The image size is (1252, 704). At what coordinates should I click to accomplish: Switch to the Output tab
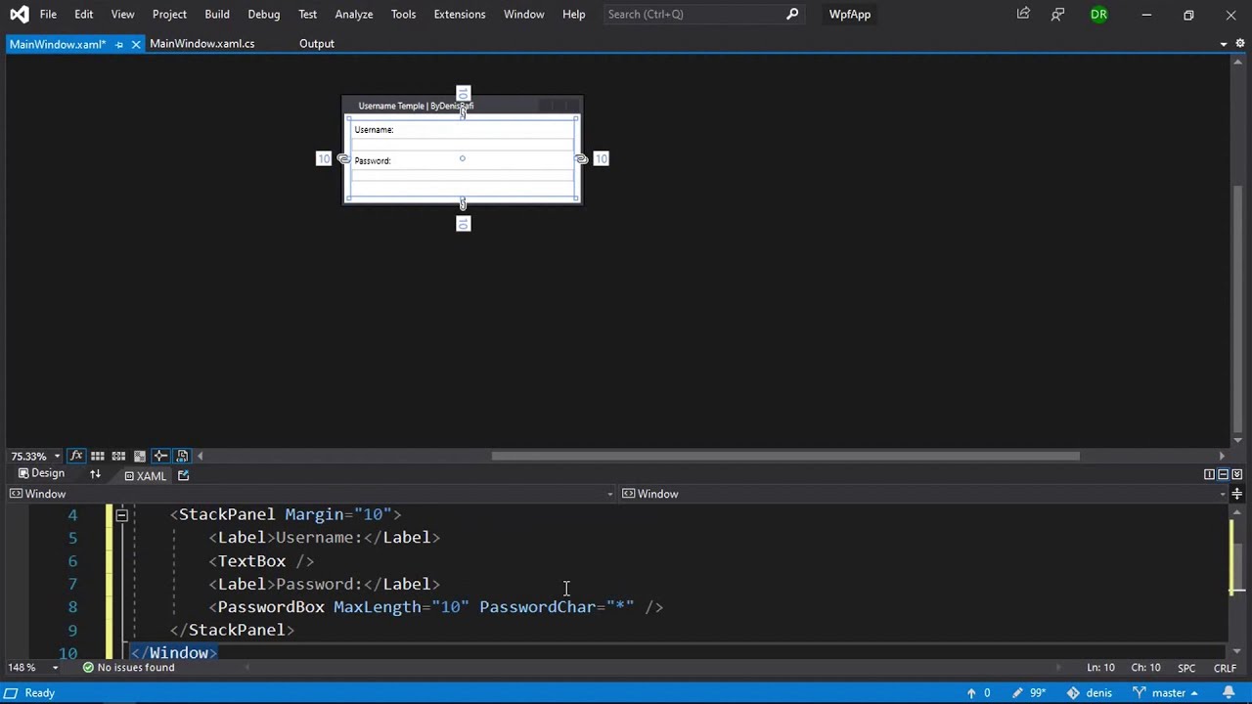(x=317, y=44)
